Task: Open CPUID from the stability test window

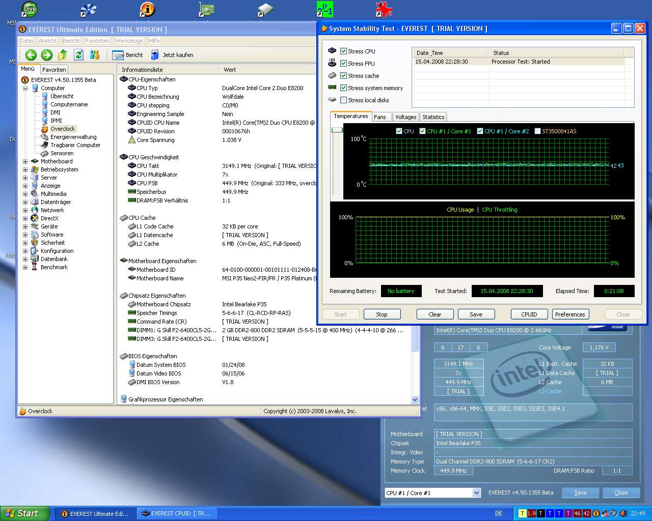Action: [x=529, y=314]
